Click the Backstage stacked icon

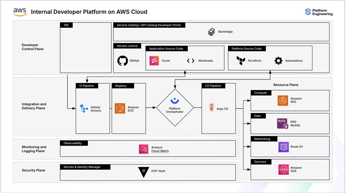click(211, 32)
